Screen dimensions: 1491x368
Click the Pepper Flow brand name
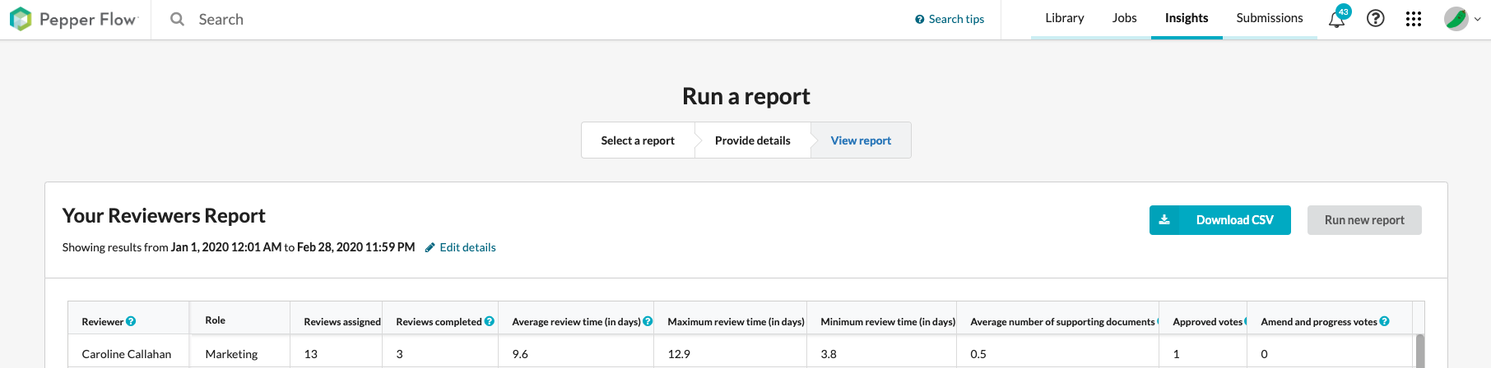point(88,20)
